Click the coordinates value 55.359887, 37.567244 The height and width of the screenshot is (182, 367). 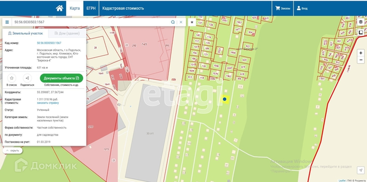coord(50,92)
